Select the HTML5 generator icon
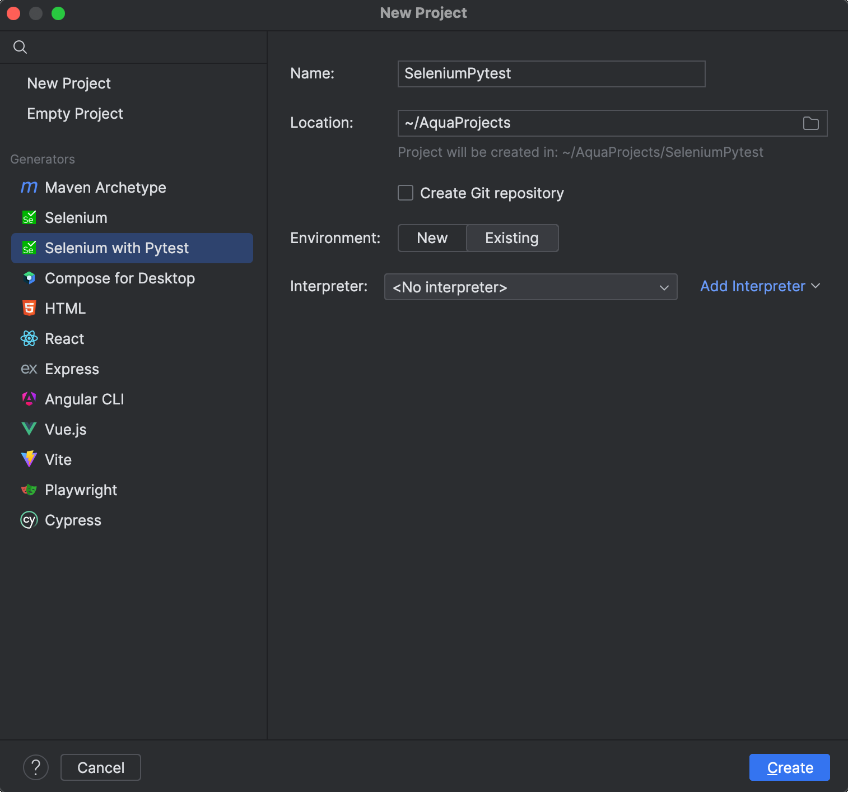 29,309
